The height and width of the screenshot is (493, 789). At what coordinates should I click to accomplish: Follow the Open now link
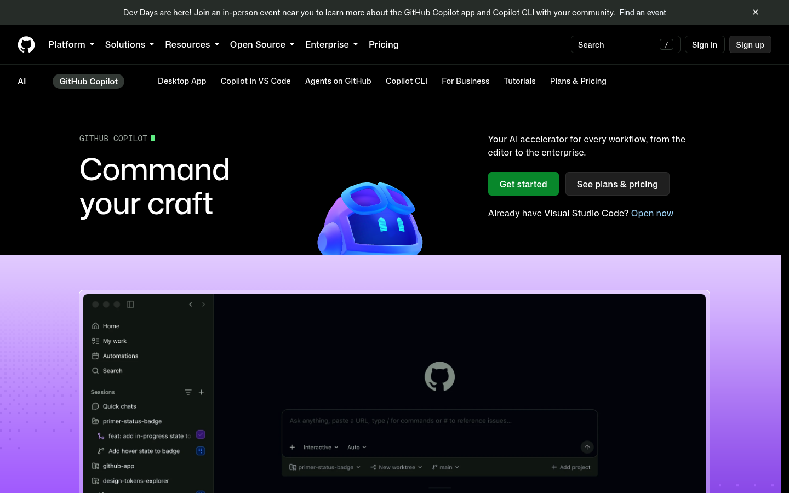pyautogui.click(x=652, y=213)
